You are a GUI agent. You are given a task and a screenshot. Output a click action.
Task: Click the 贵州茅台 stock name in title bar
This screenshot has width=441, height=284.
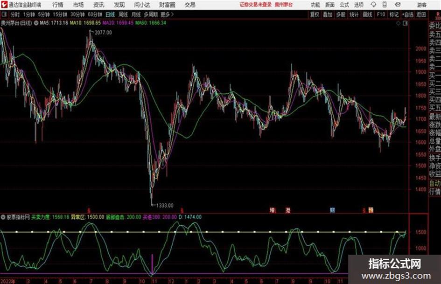(284, 5)
